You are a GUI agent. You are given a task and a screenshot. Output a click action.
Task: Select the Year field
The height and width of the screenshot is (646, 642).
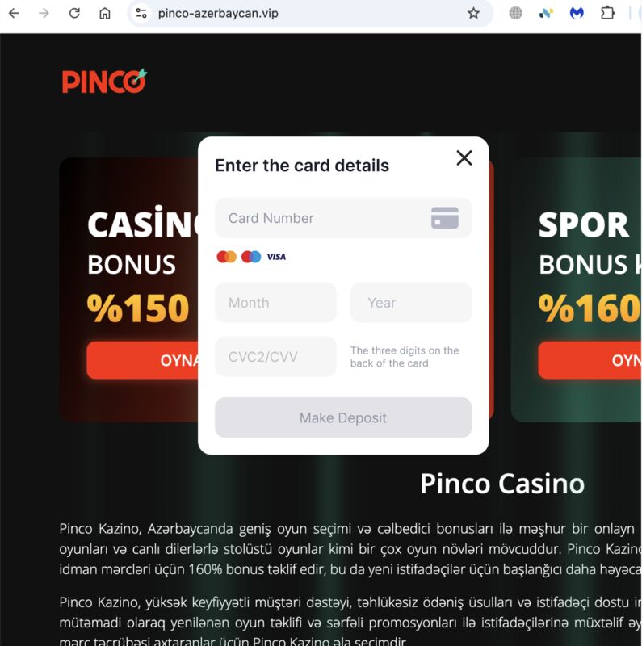411,303
